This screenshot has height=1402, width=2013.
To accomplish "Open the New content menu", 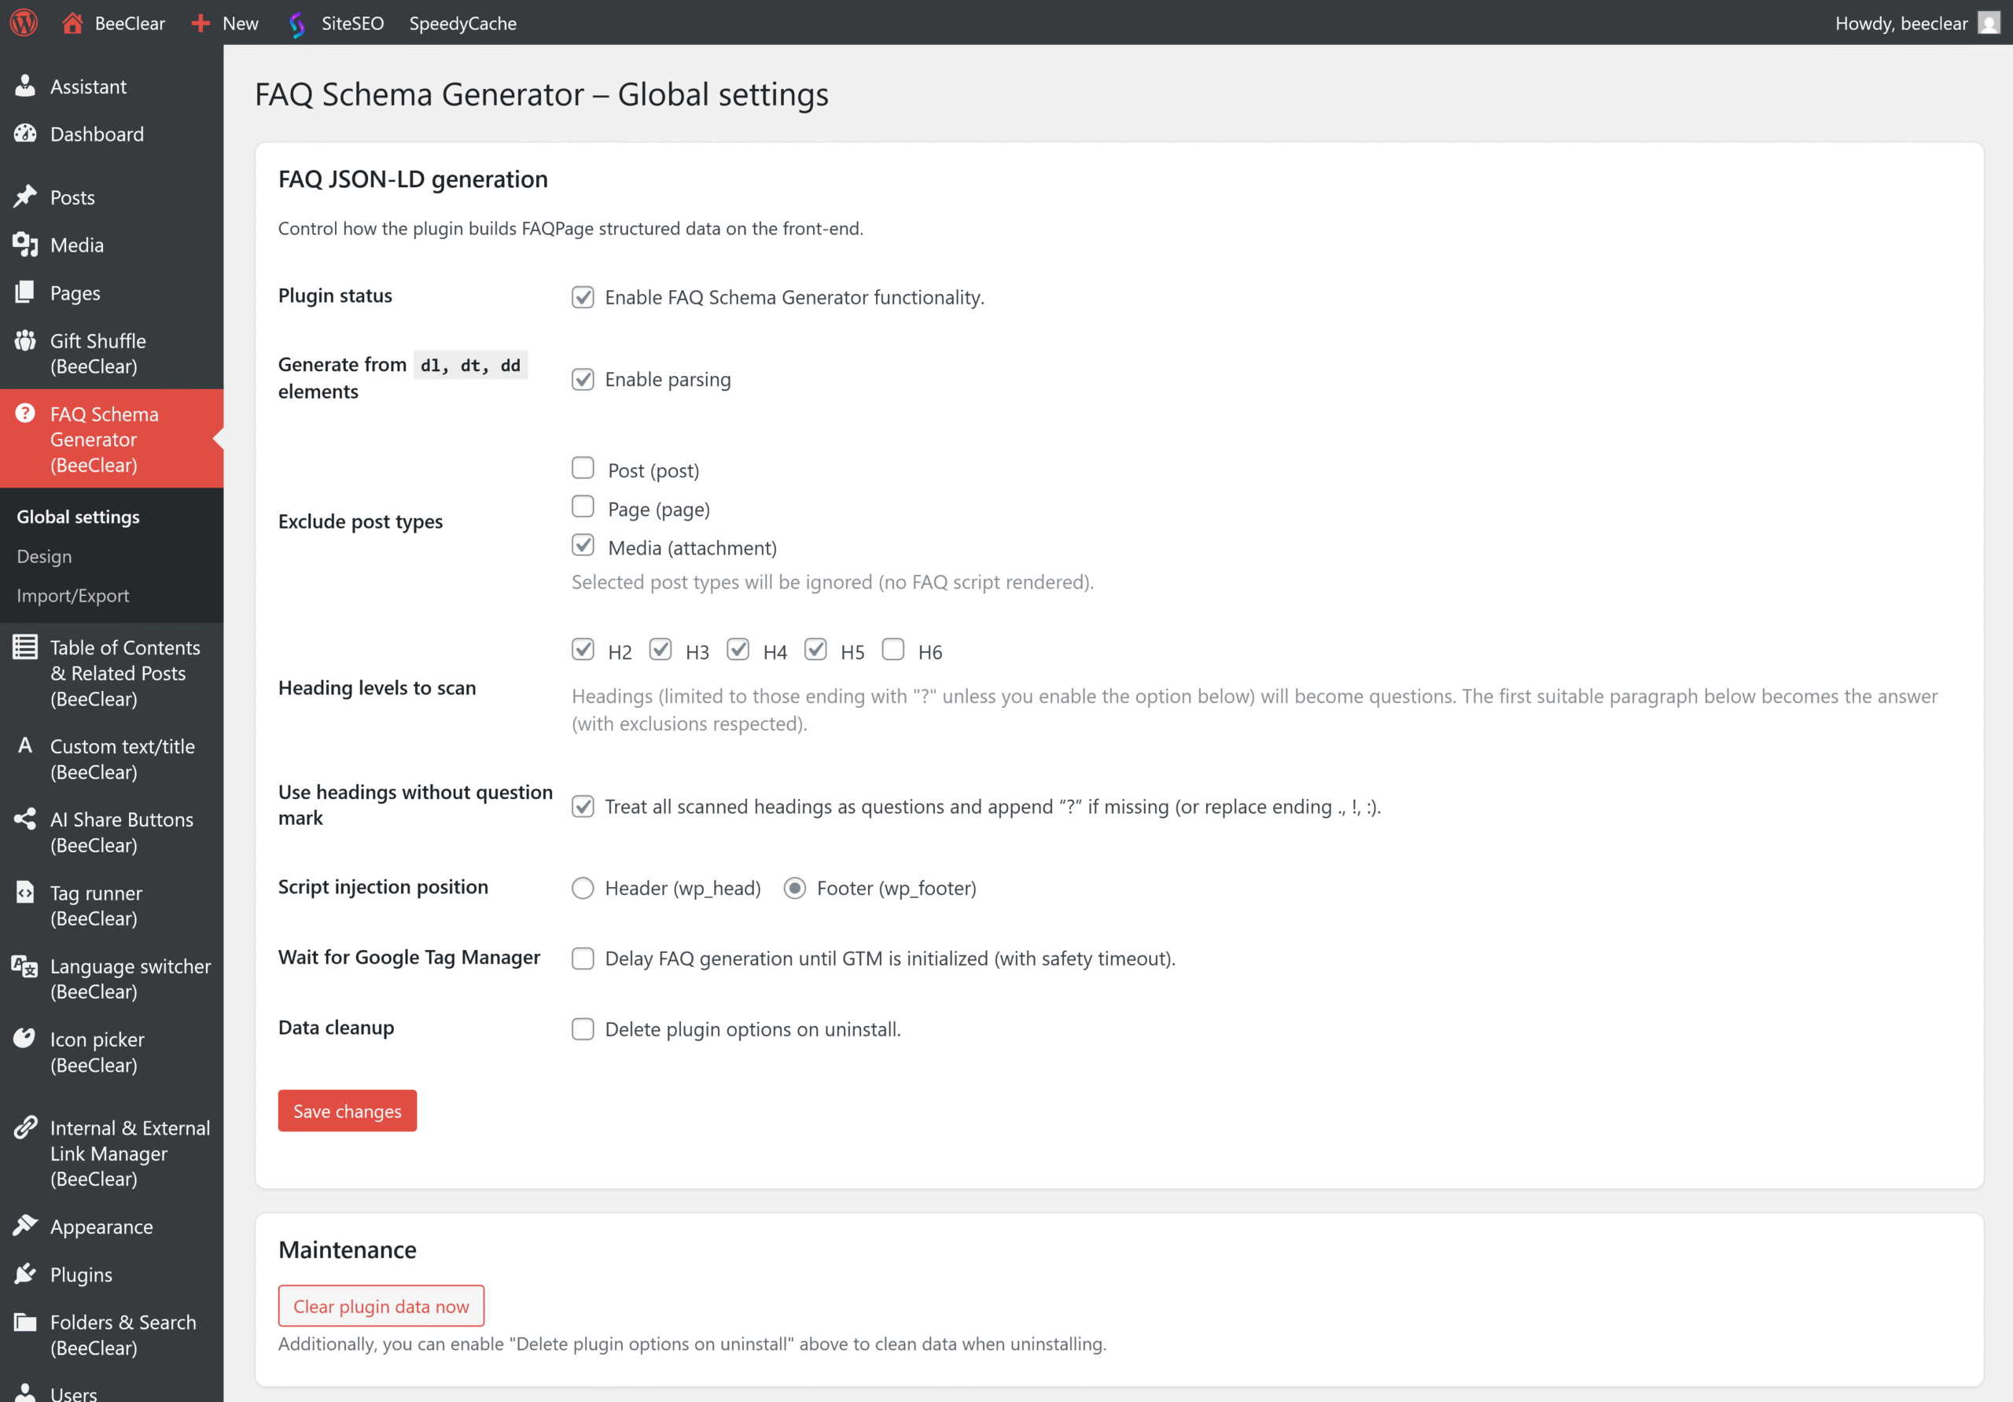I will tap(226, 23).
